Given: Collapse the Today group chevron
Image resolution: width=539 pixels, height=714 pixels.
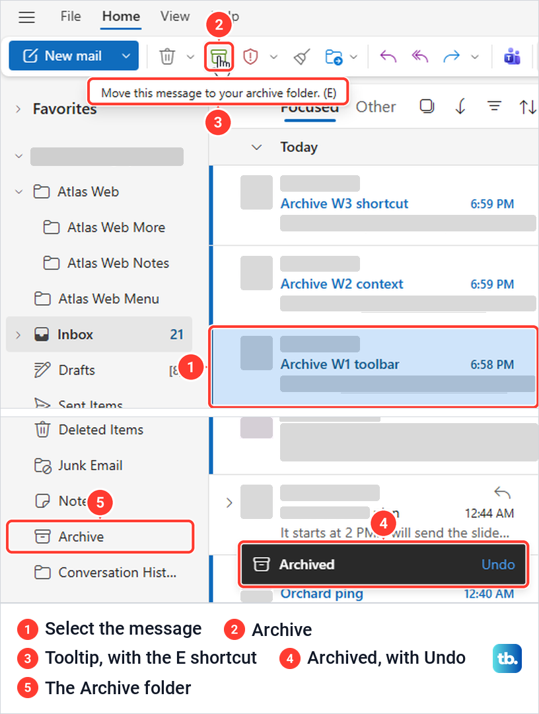Looking at the screenshot, I should coord(256,147).
